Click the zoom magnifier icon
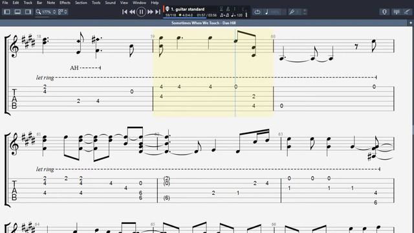This screenshot has width=414, height=233. pyautogui.click(x=39, y=12)
